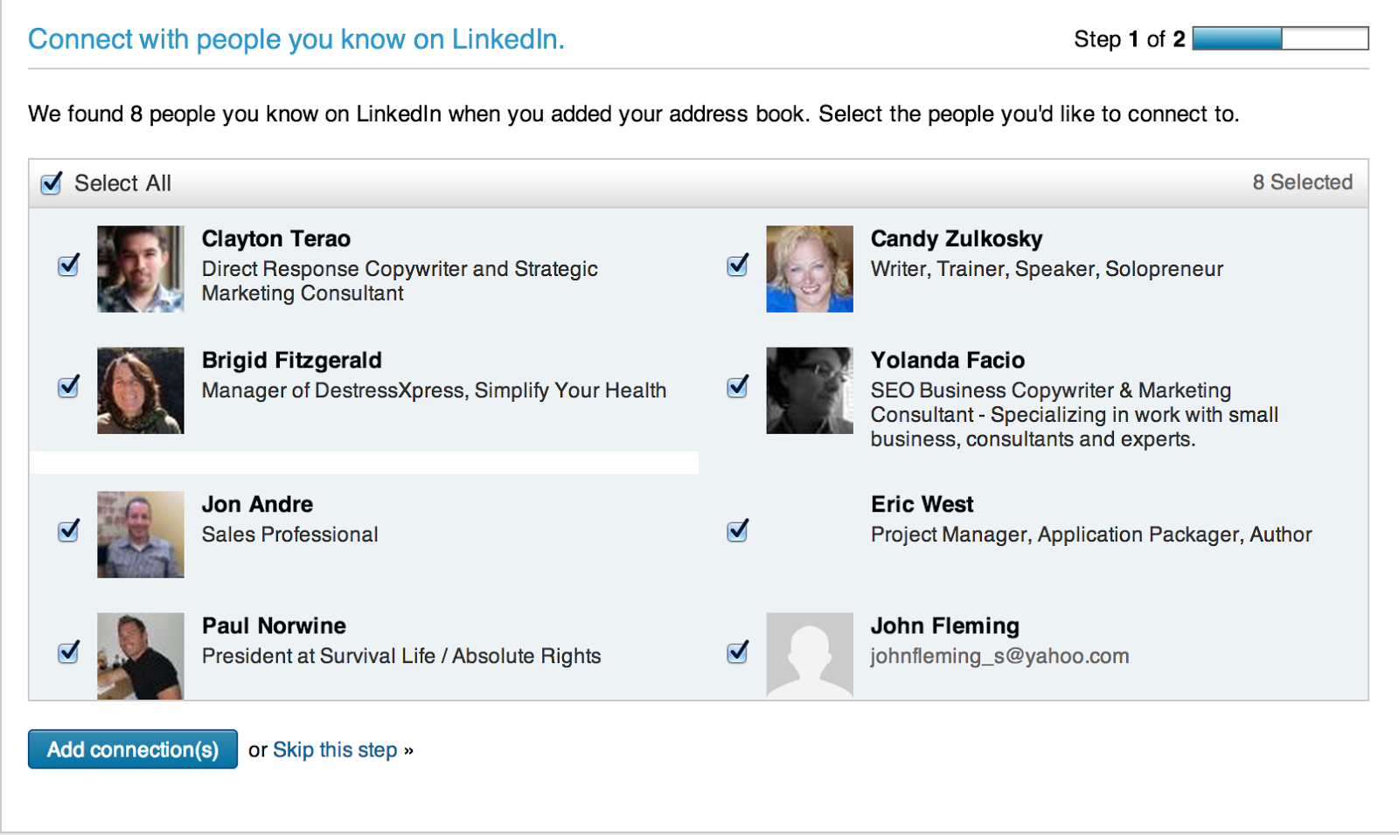Viewport: 1399px width, 835px height.
Task: Click the Eric West name
Action: 922,505
